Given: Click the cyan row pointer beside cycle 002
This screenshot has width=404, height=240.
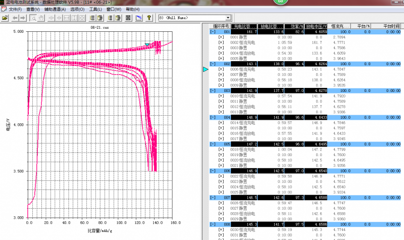Looking at the screenshot, I should coord(206,69).
